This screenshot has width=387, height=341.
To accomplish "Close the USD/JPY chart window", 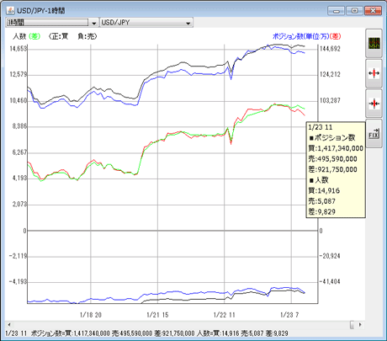I will tap(373, 11).
